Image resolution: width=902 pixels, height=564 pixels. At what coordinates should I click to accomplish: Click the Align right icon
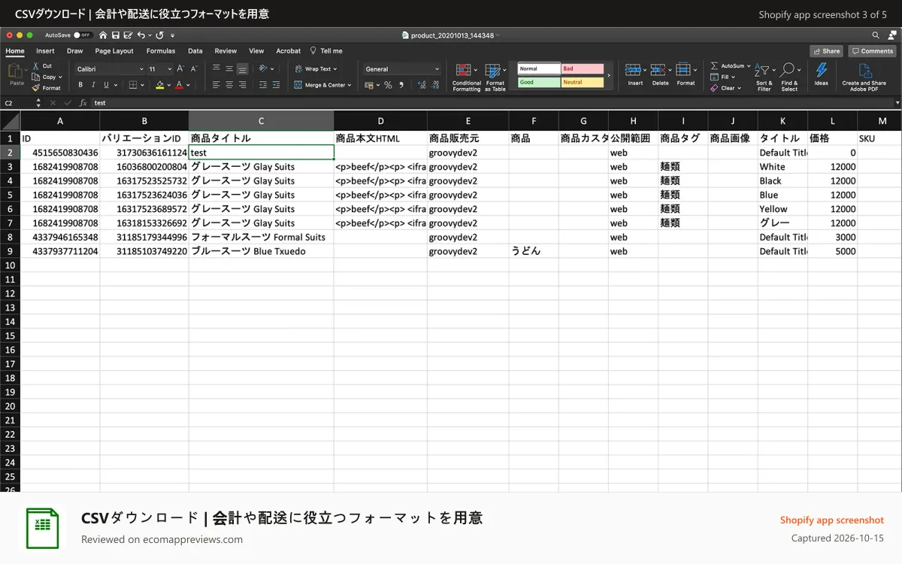point(242,85)
